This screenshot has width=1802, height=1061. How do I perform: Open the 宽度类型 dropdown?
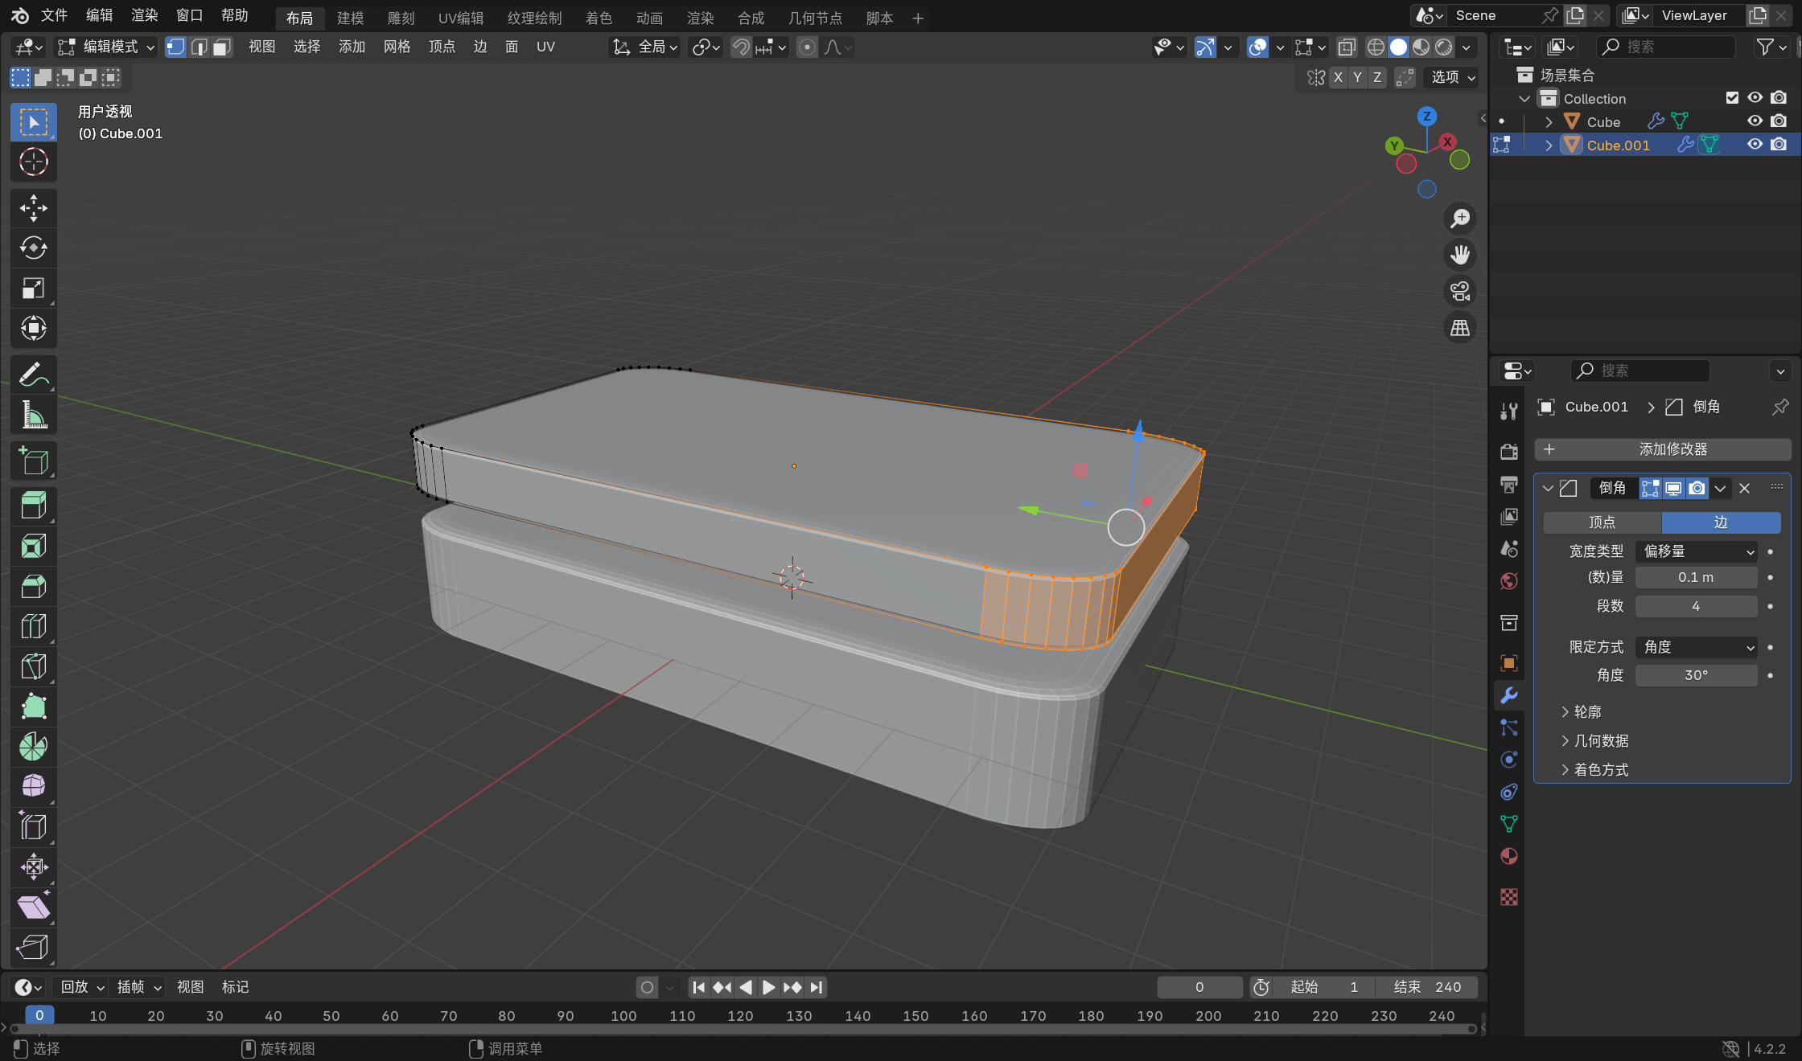tap(1697, 551)
